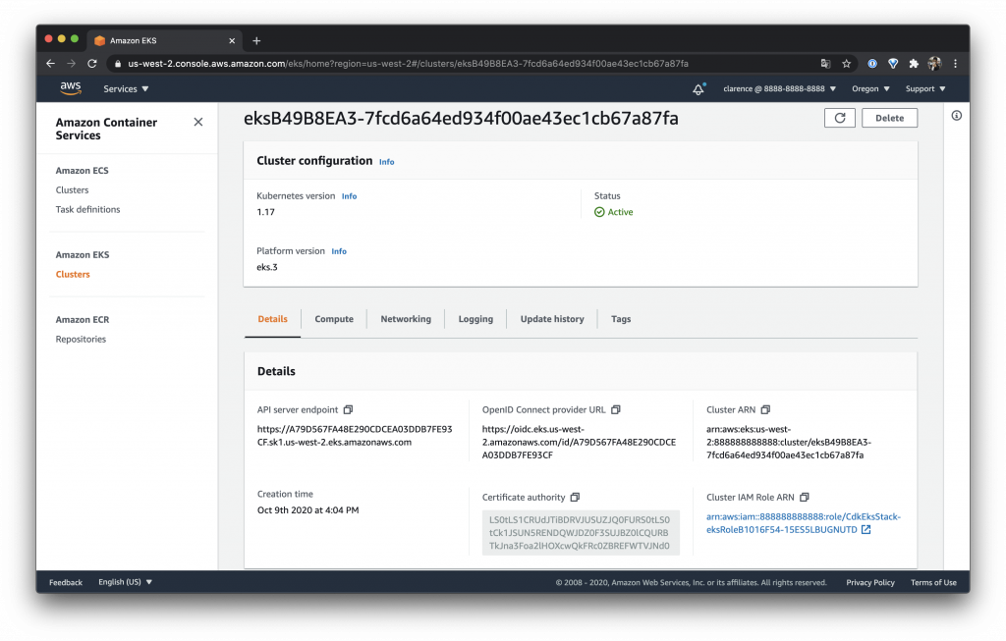Open ECR Repositories in sidebar
This screenshot has height=641, width=1006.
pos(81,339)
